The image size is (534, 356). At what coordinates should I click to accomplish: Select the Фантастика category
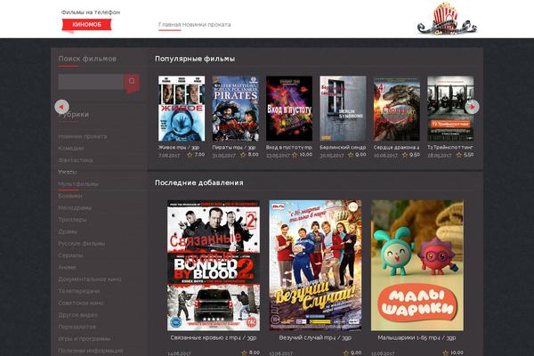[x=76, y=160]
